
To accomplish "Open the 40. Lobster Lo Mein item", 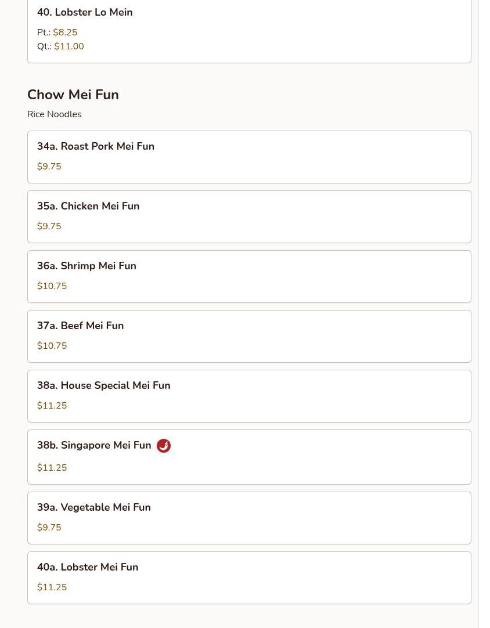I will pyautogui.click(x=85, y=12).
